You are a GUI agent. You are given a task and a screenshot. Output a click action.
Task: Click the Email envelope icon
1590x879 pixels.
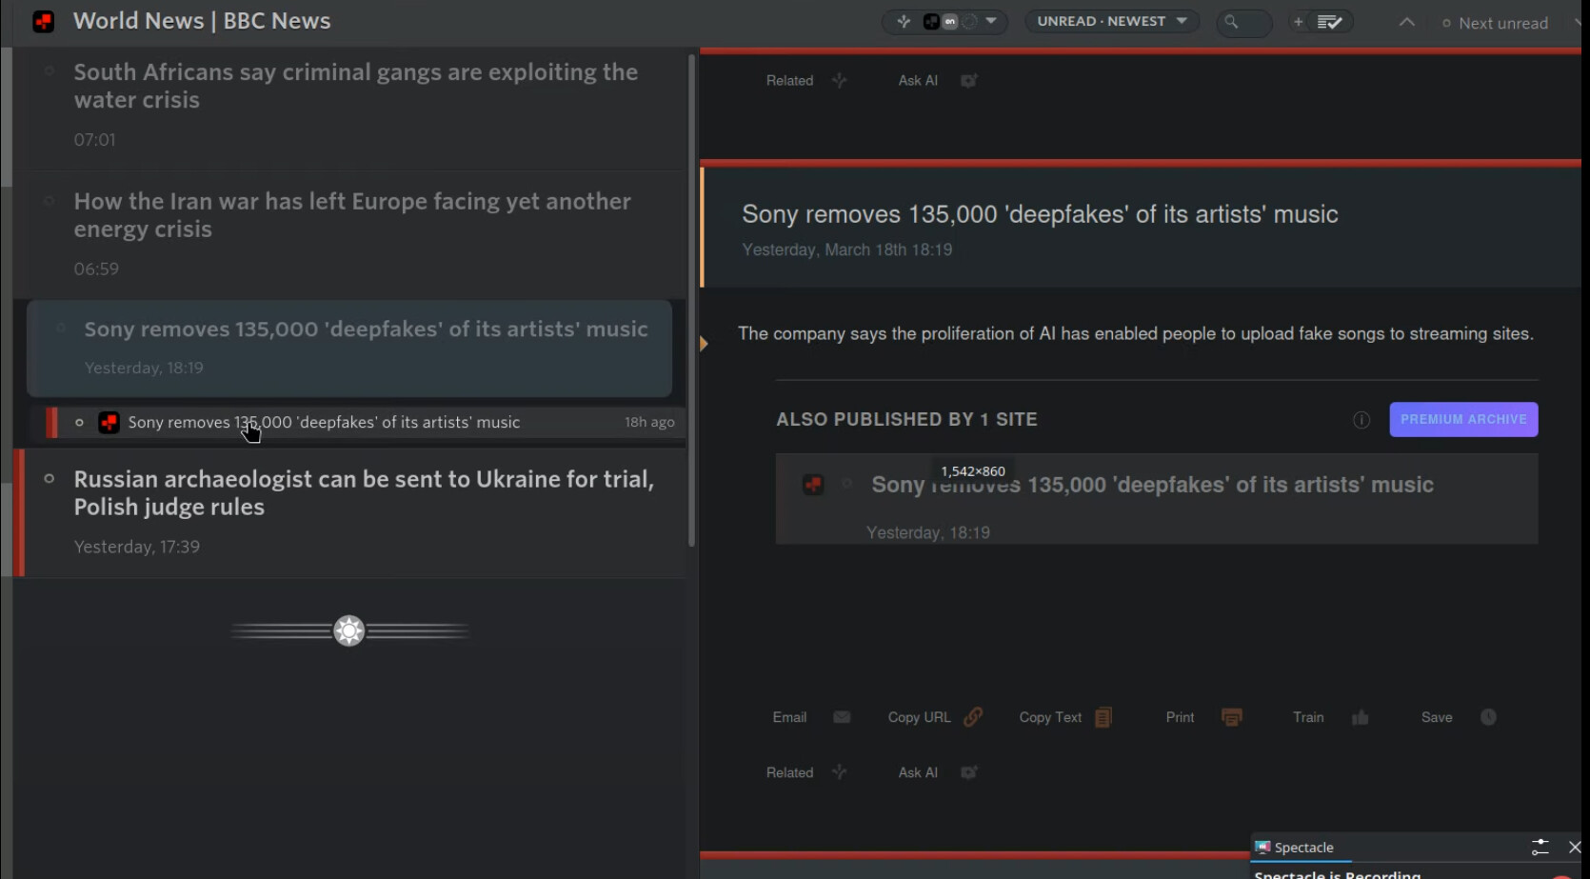841,717
